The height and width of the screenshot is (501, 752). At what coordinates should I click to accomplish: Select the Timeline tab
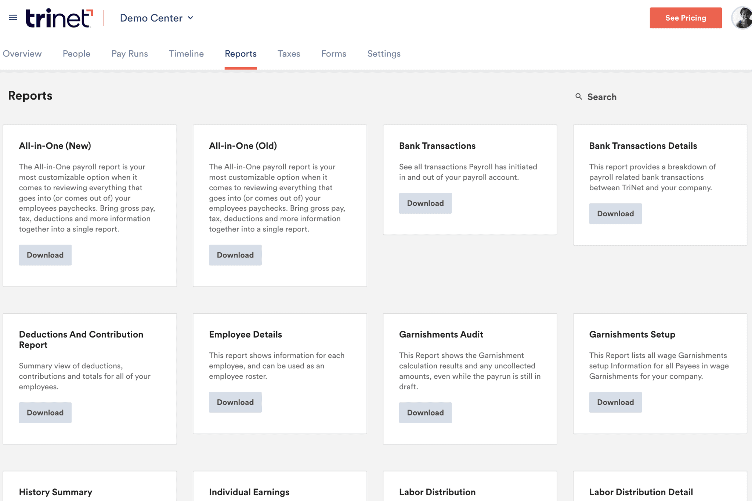coord(186,54)
